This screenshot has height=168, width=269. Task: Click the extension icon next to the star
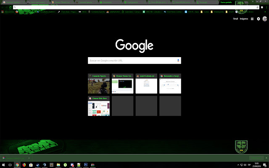(x=262, y=8)
